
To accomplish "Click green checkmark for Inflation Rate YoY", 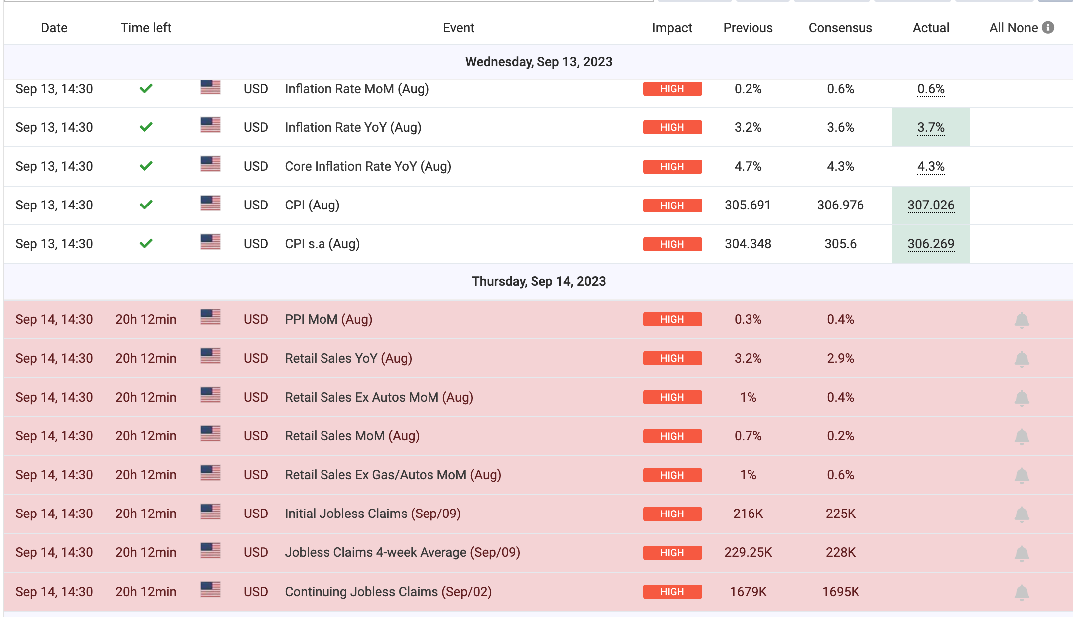I will (x=146, y=127).
